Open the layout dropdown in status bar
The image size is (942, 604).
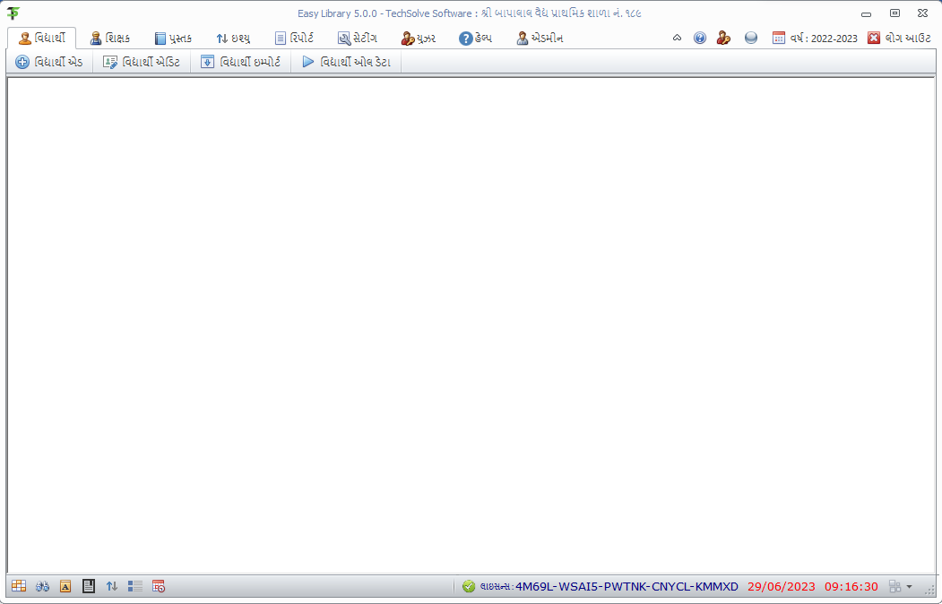(900, 586)
